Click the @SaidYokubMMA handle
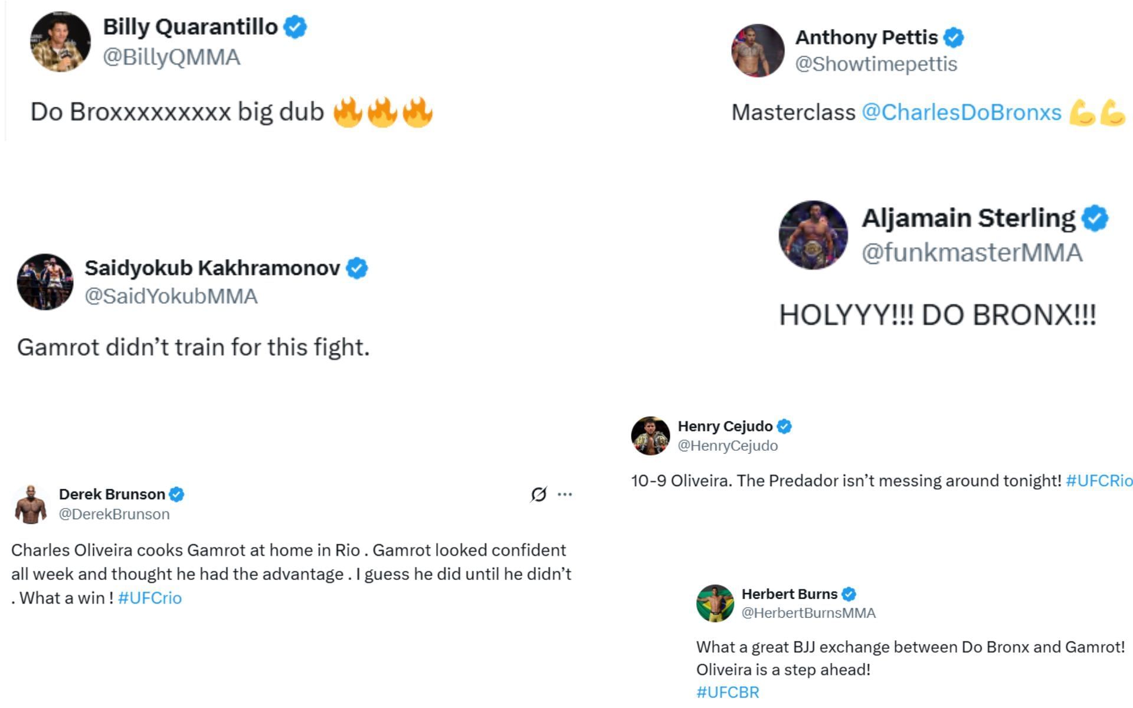Screen dimensions: 1133x708 171,296
